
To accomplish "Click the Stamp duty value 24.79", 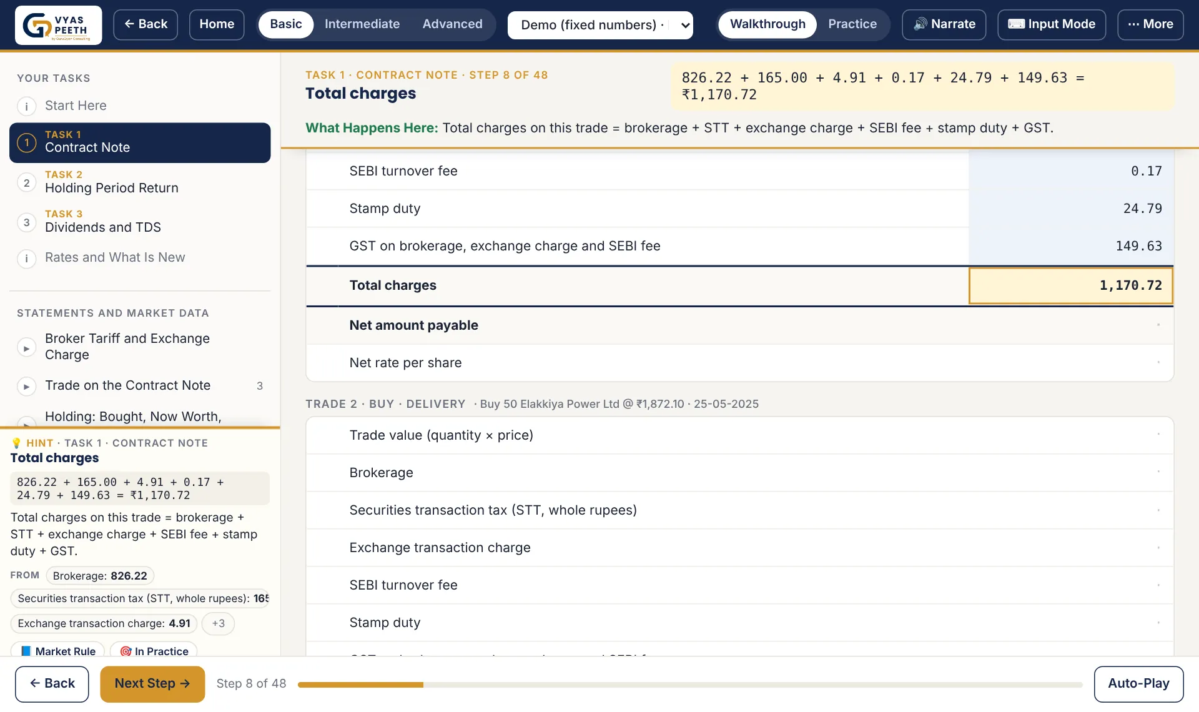I will [1071, 209].
